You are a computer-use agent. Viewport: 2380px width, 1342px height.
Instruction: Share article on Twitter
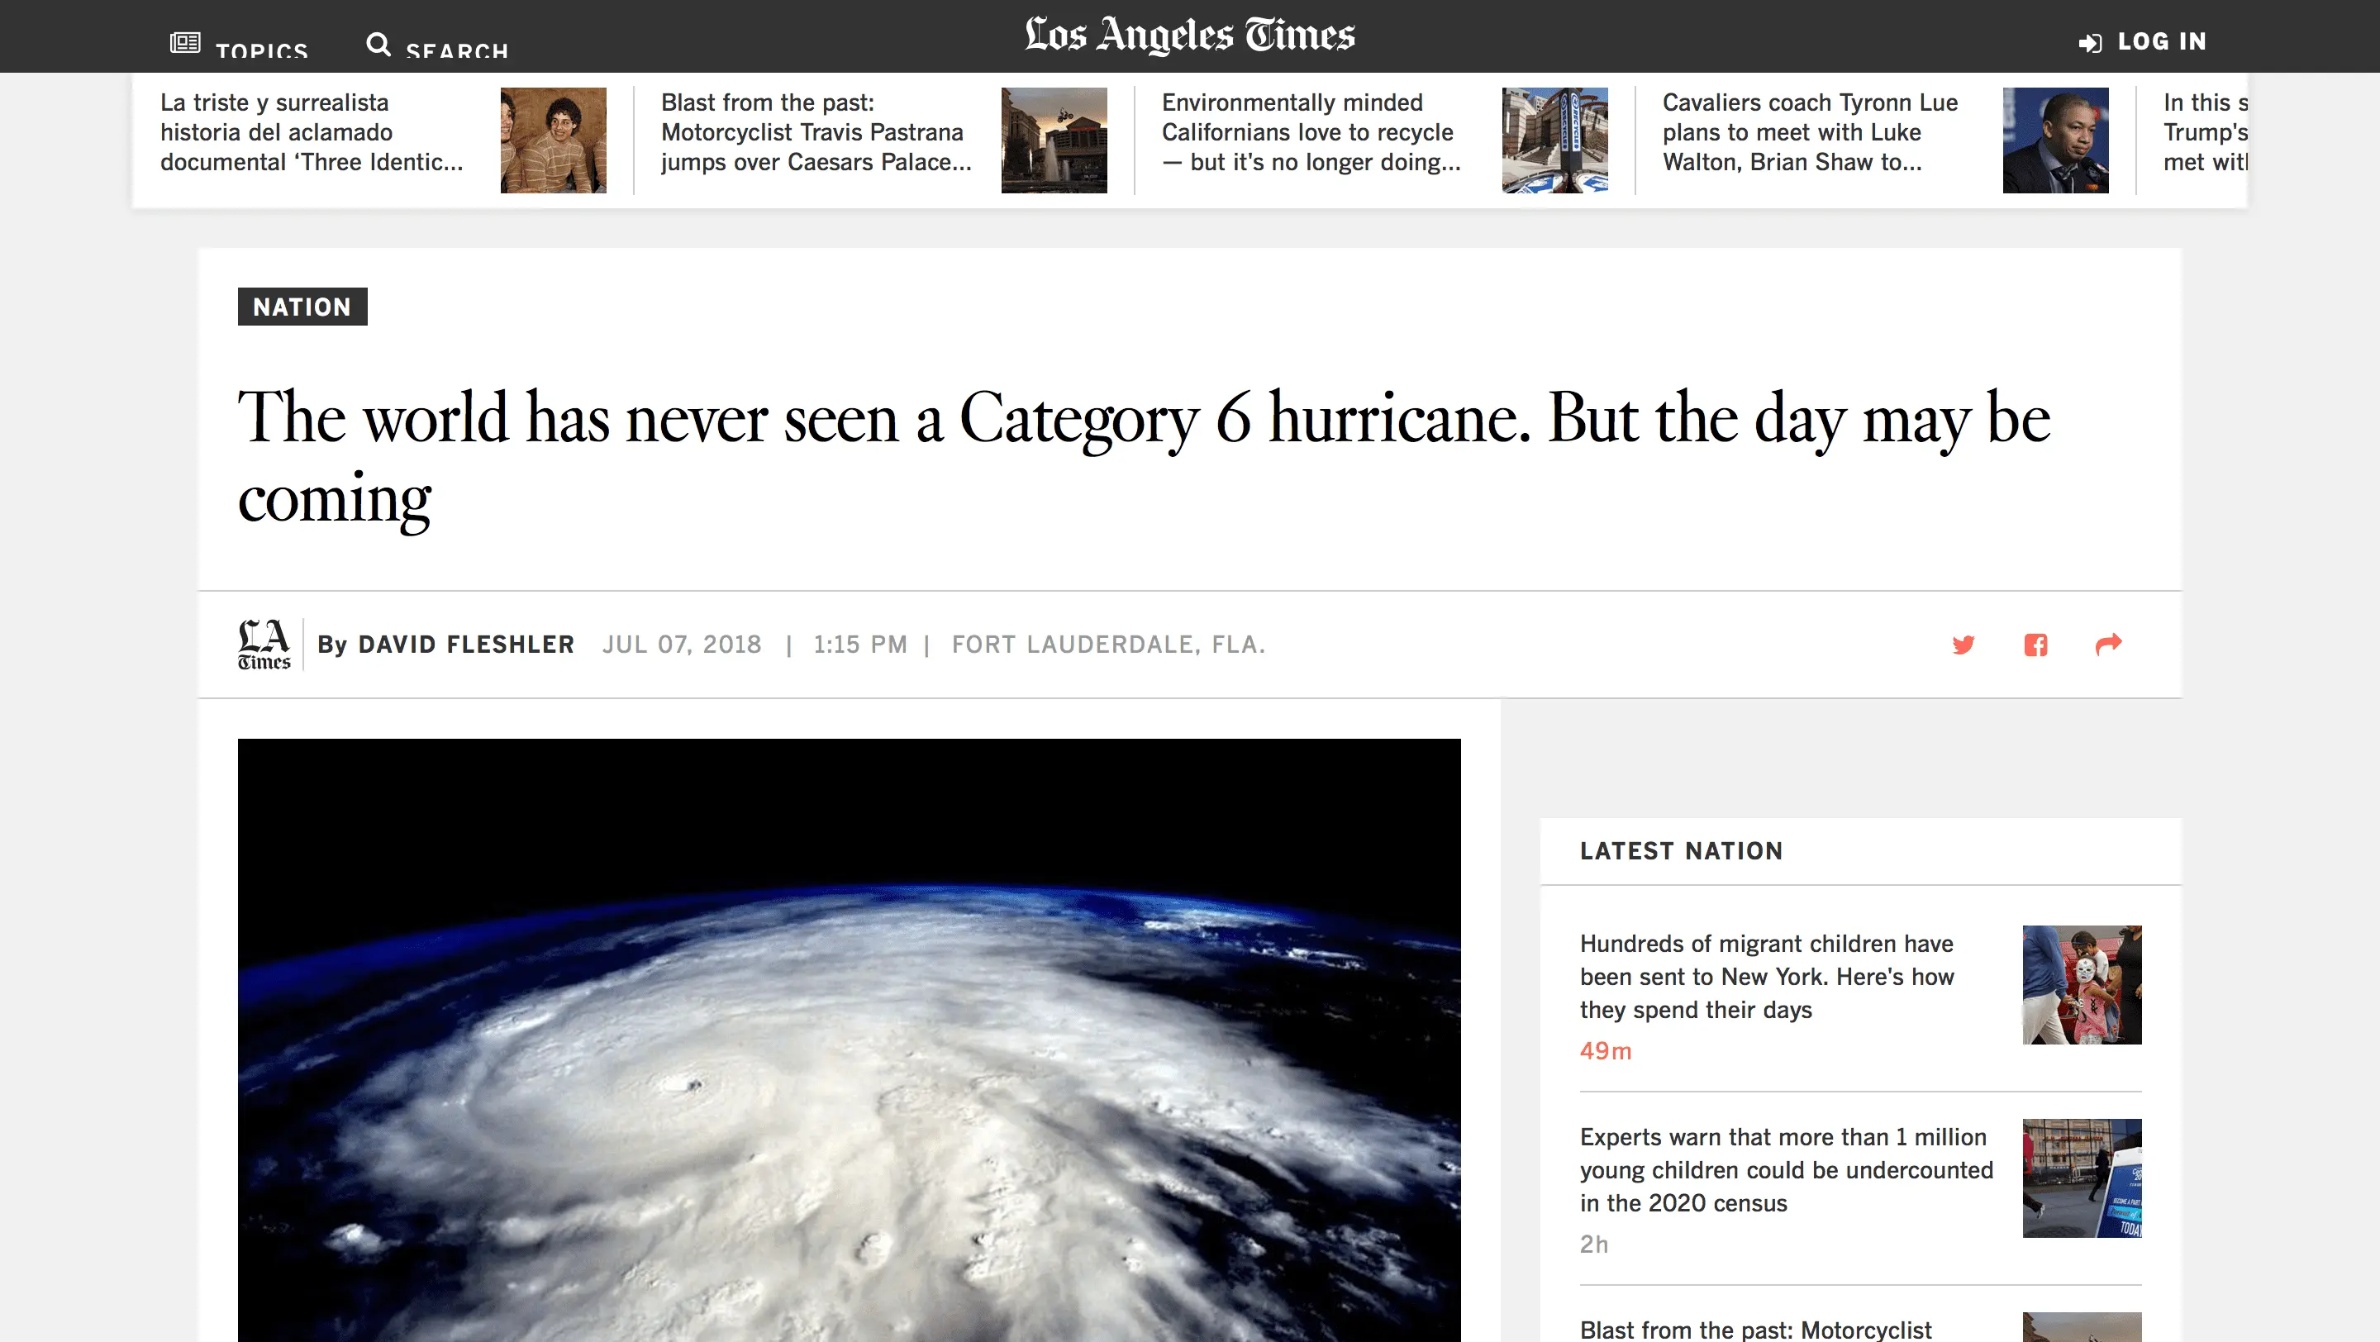(1963, 645)
